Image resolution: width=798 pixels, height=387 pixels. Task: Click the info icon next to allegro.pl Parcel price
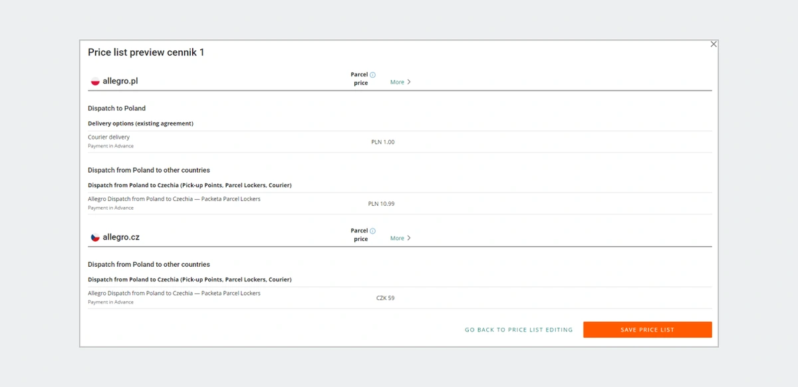click(373, 75)
